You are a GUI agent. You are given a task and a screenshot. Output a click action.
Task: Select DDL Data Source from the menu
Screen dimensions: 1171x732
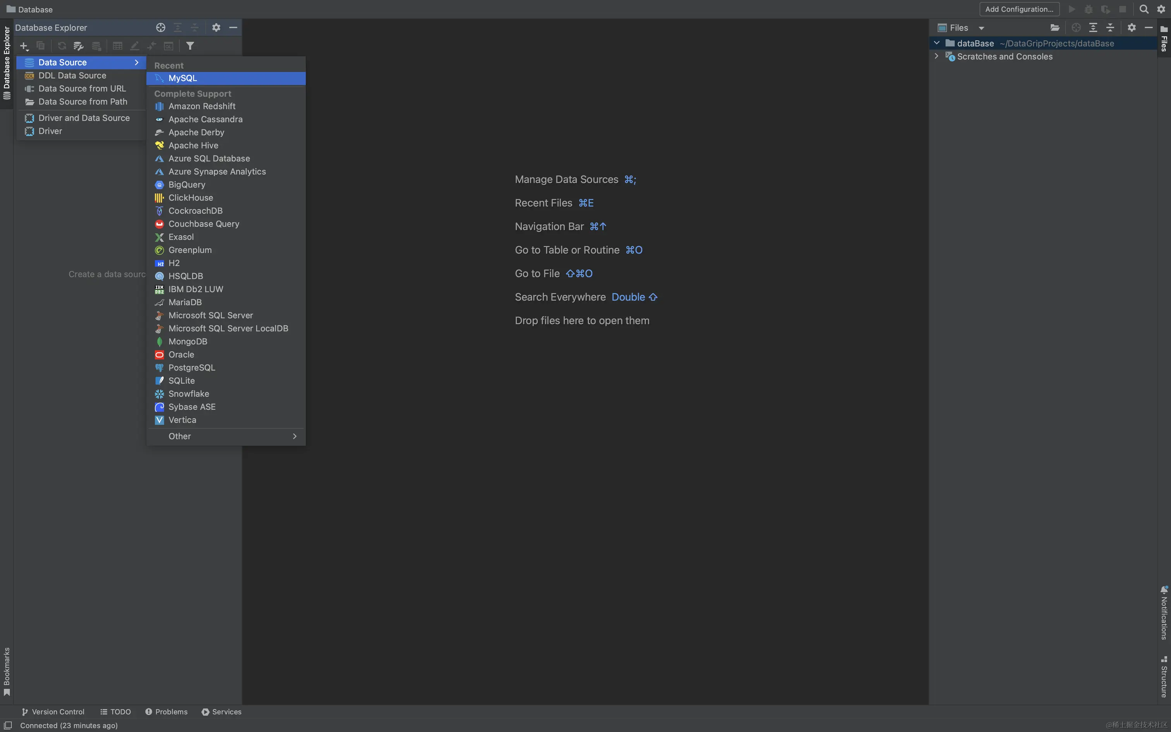(x=81, y=76)
